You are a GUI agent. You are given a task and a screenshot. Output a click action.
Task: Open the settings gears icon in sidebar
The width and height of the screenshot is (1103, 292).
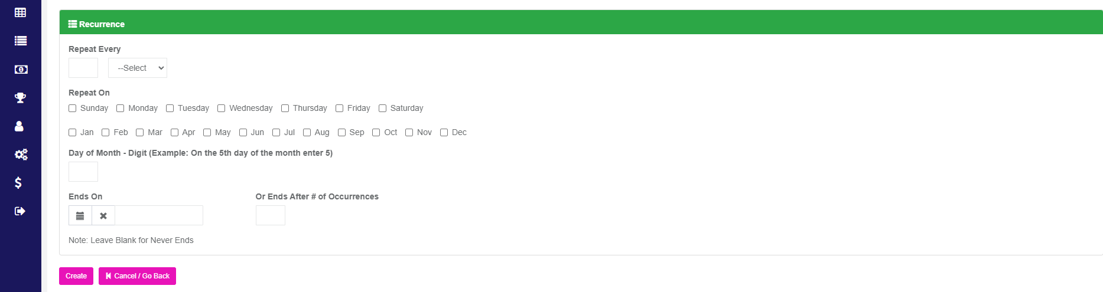coord(21,155)
